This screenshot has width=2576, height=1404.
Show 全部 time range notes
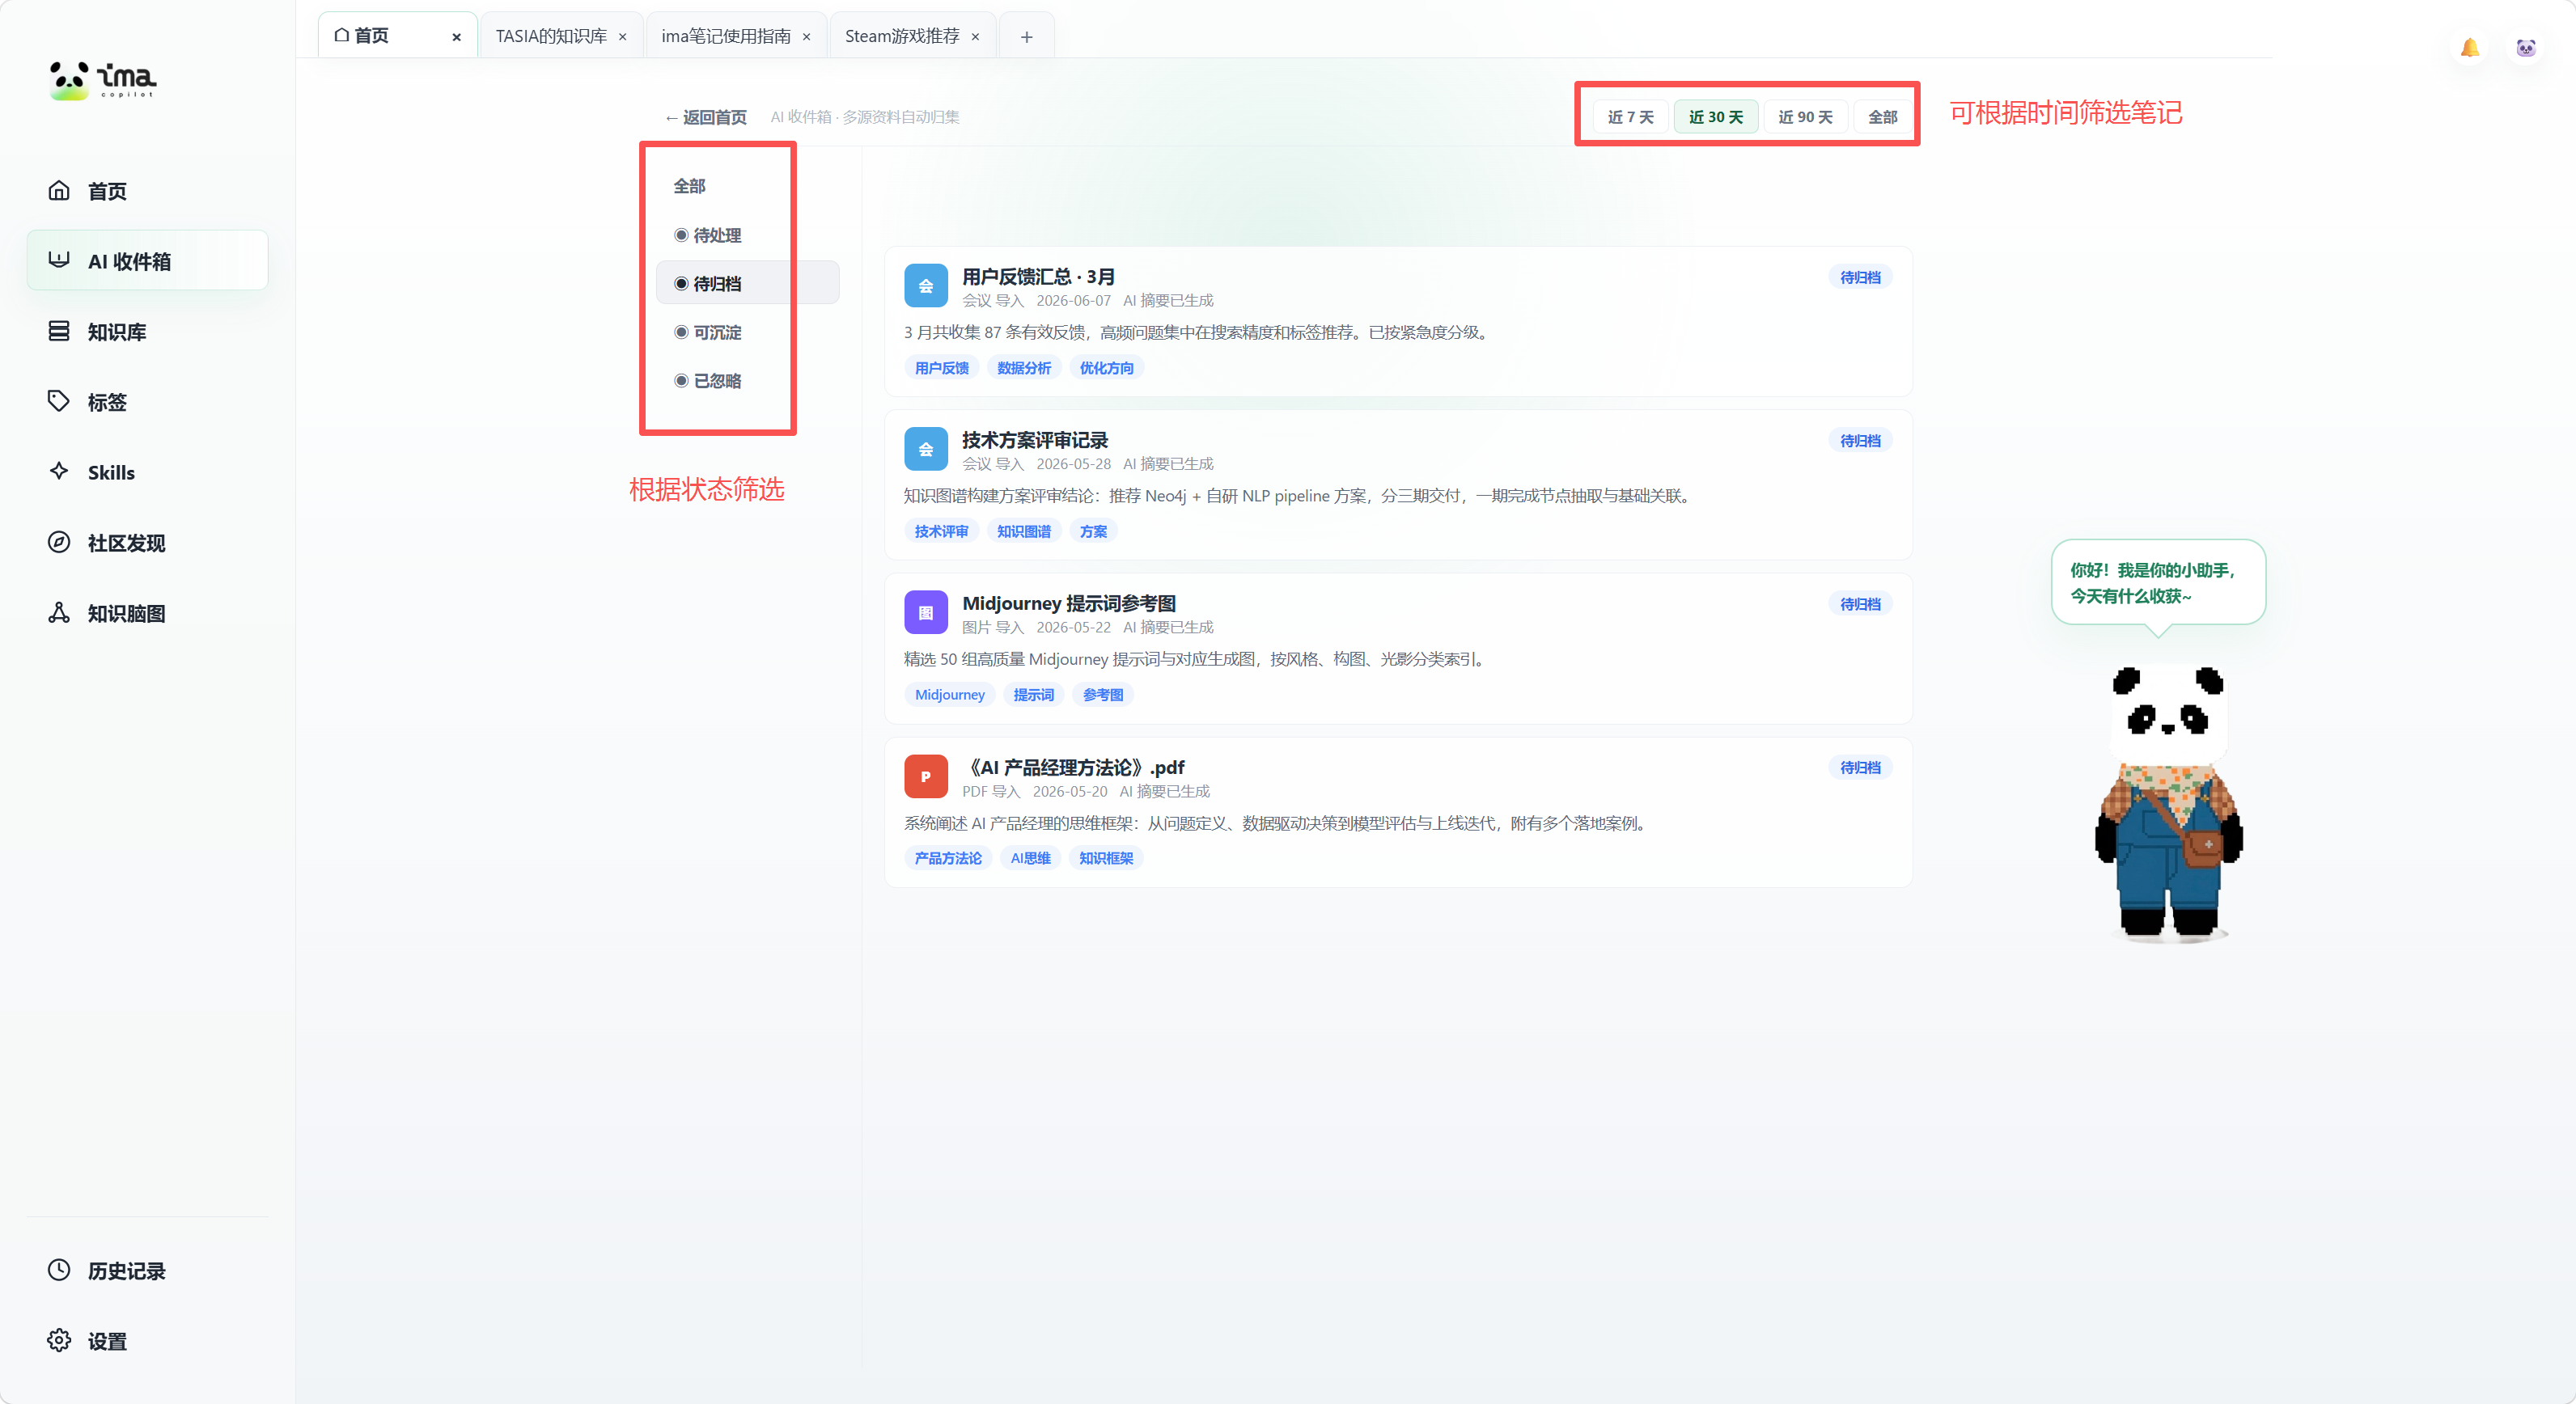[1882, 117]
